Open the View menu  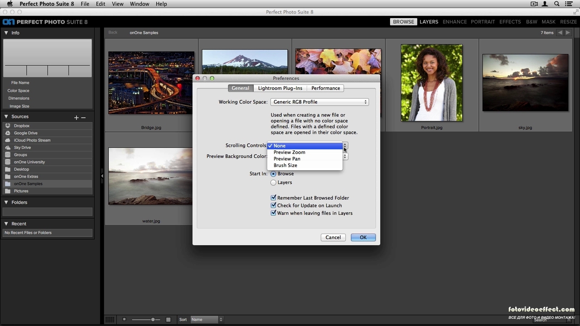tap(117, 4)
